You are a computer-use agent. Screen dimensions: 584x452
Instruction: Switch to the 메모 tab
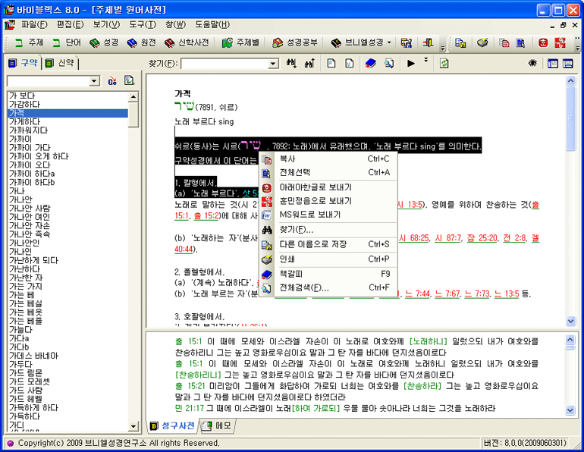[218, 425]
